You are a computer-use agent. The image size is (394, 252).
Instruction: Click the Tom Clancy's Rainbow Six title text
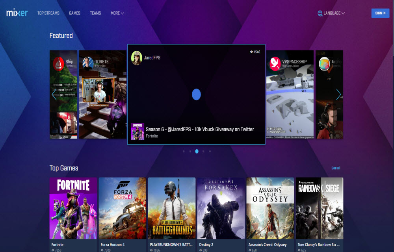click(x=319, y=245)
